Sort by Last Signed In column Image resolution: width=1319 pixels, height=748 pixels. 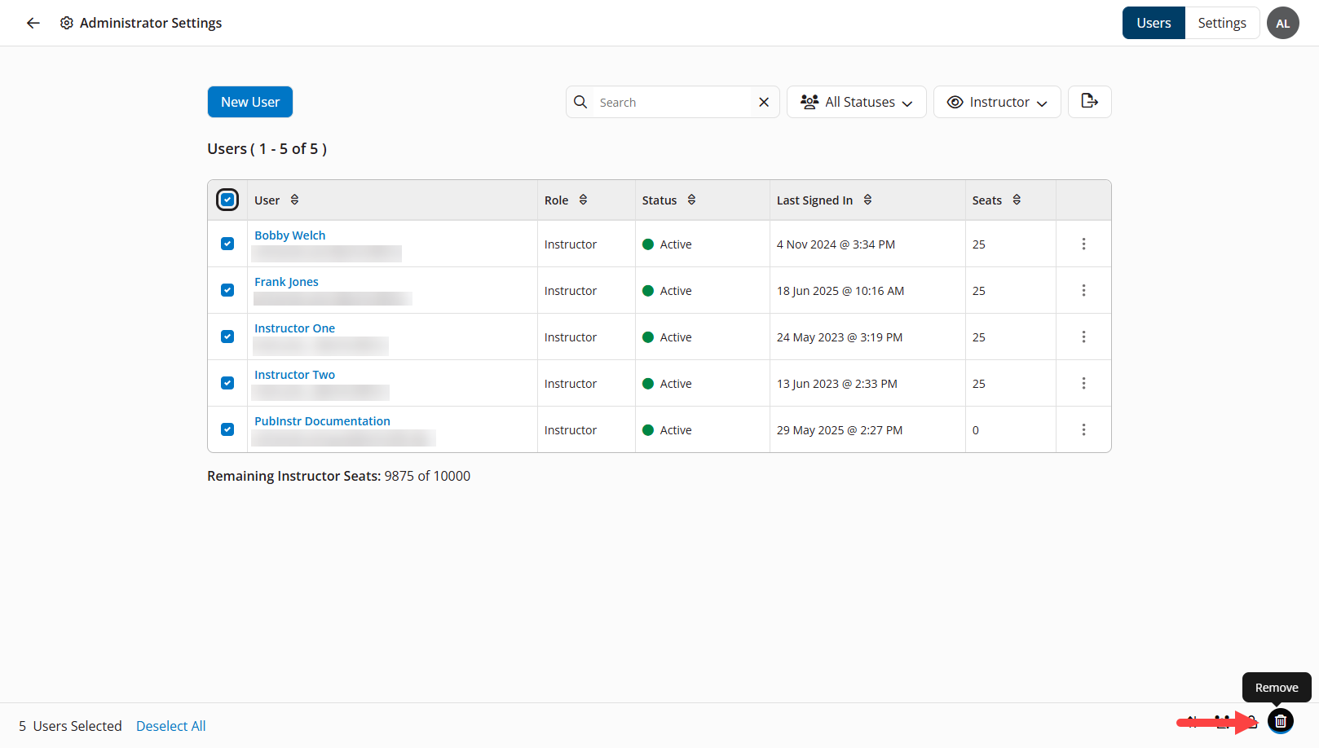coord(867,200)
